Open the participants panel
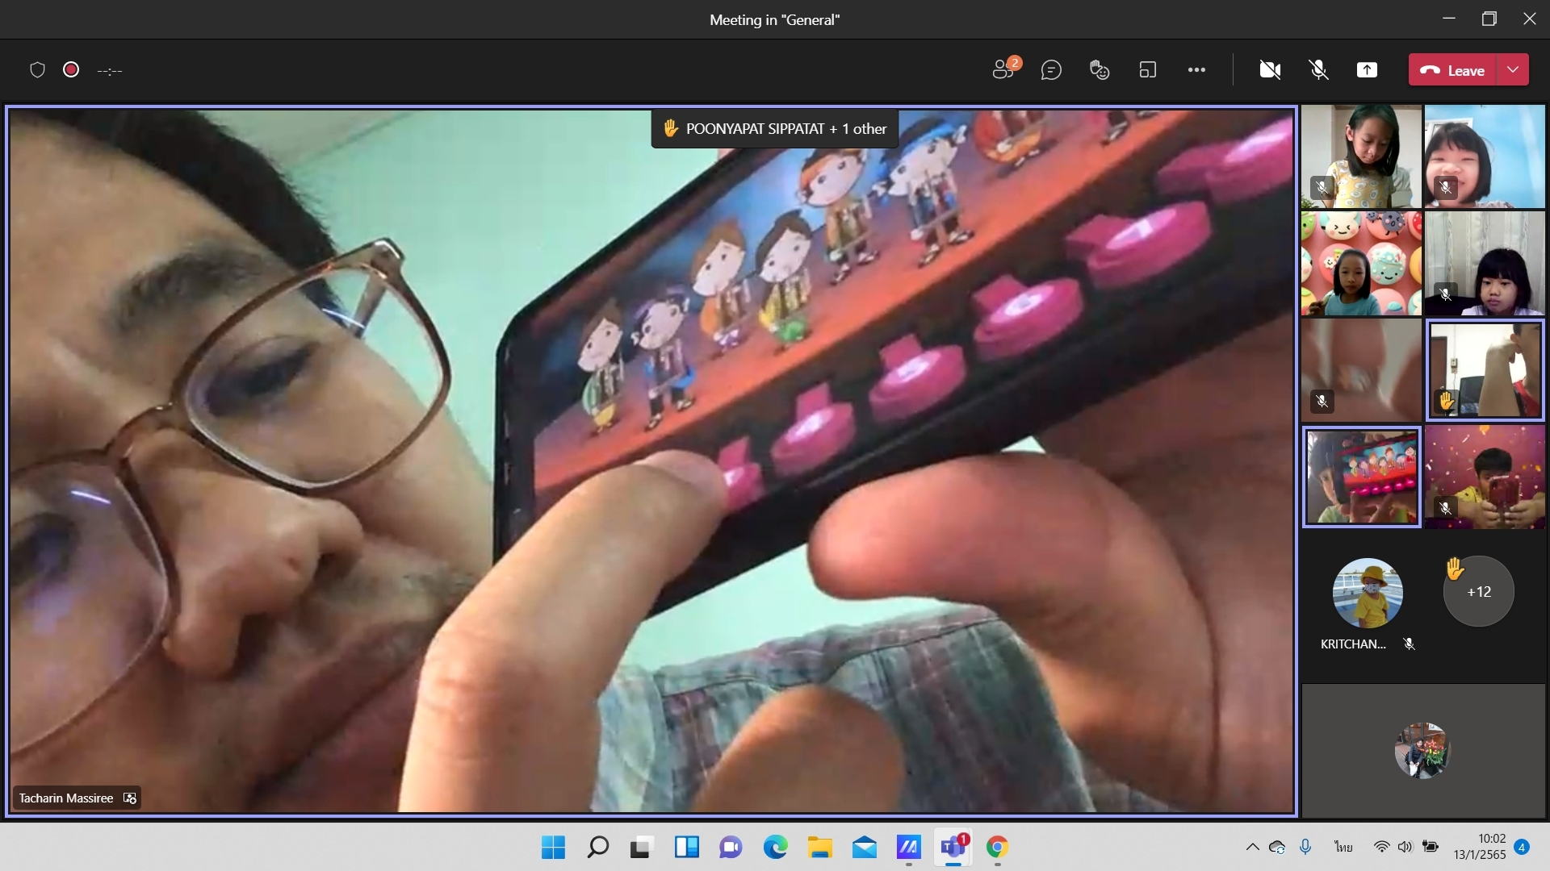The width and height of the screenshot is (1550, 871). pos(1004,69)
